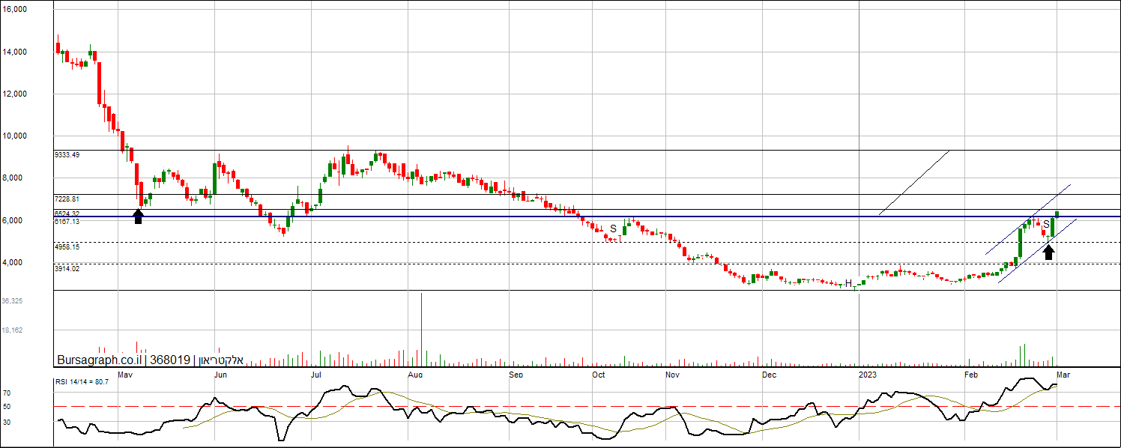This screenshot has height=448, width=1121.
Task: Click the 70 level on the RSI axis
Action: (6, 393)
